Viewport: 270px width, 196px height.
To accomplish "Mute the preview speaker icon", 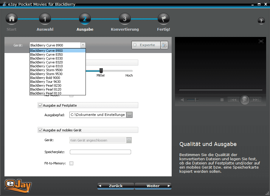I will 182,100.
